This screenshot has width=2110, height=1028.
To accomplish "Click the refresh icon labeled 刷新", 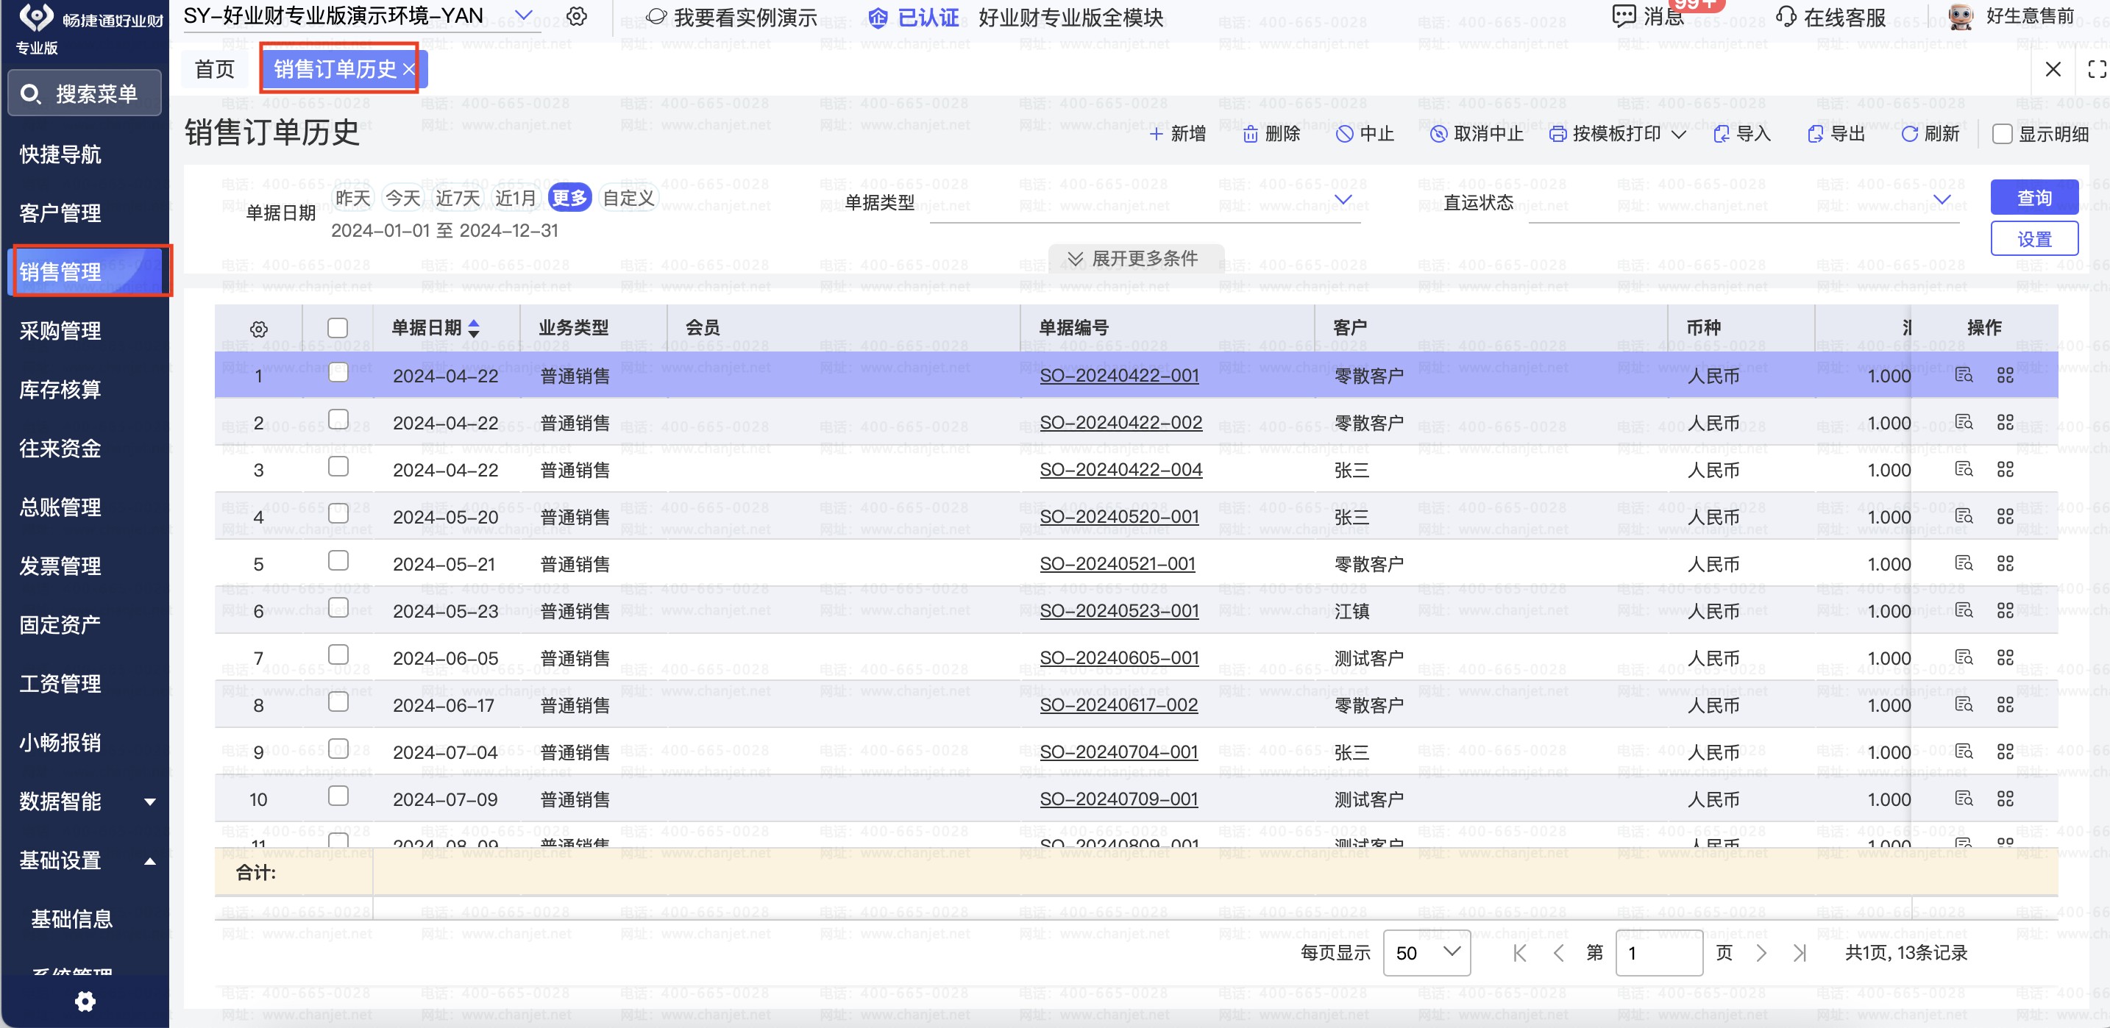I will [x=1909, y=135].
